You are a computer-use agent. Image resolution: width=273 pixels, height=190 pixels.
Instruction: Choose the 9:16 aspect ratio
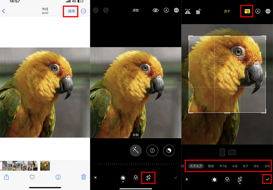point(223,166)
